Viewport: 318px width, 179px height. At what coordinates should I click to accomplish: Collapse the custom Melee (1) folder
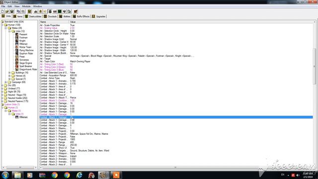[x=5, y=111]
